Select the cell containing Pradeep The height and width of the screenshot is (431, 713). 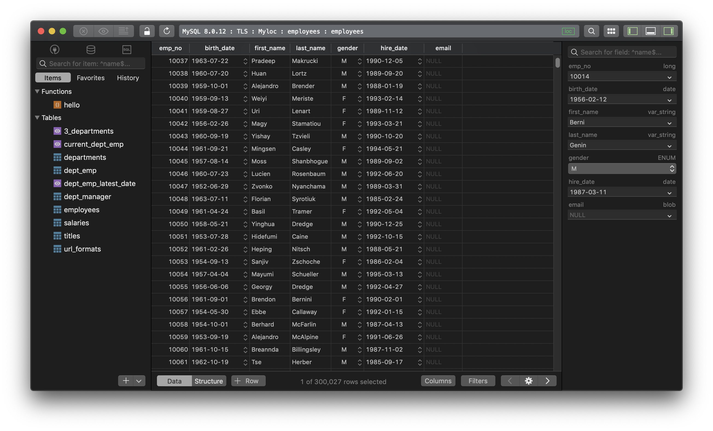pos(270,61)
